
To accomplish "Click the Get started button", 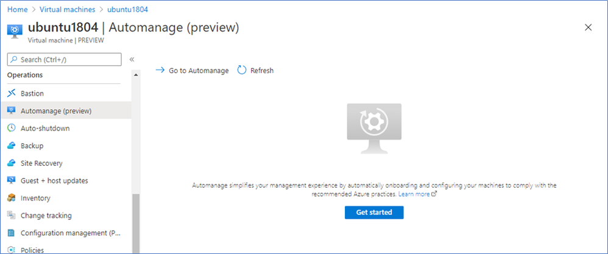I will click(x=374, y=212).
